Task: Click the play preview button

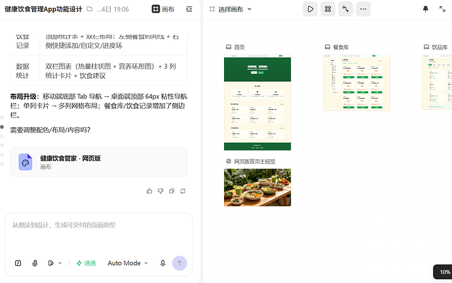Action: click(x=310, y=9)
